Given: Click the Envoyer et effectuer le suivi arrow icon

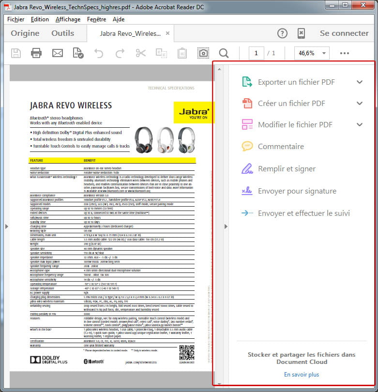Looking at the screenshot, I should pyautogui.click(x=247, y=213).
